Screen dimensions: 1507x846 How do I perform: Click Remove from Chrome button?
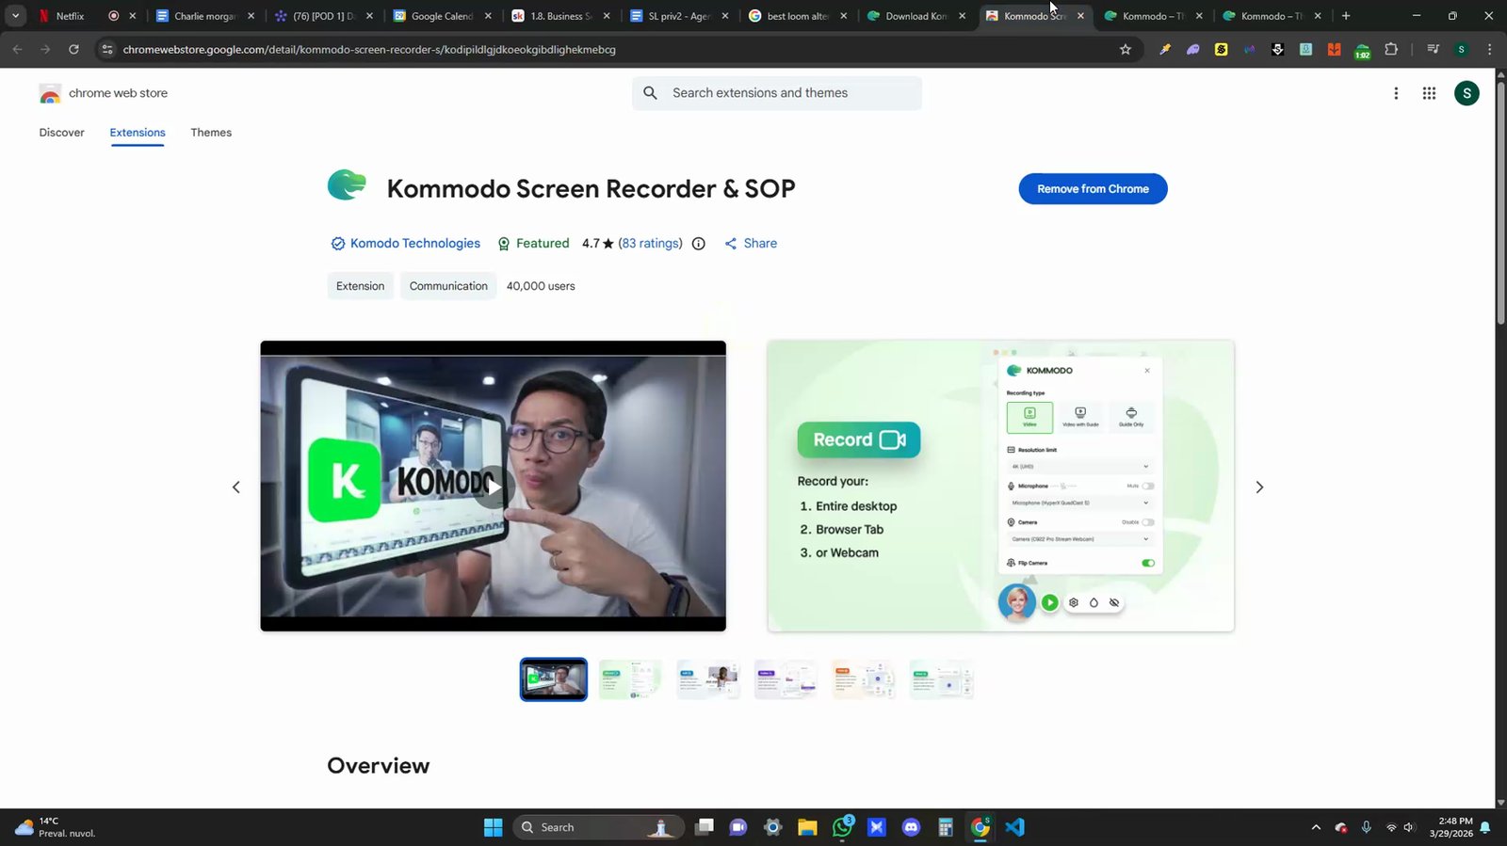click(1093, 189)
